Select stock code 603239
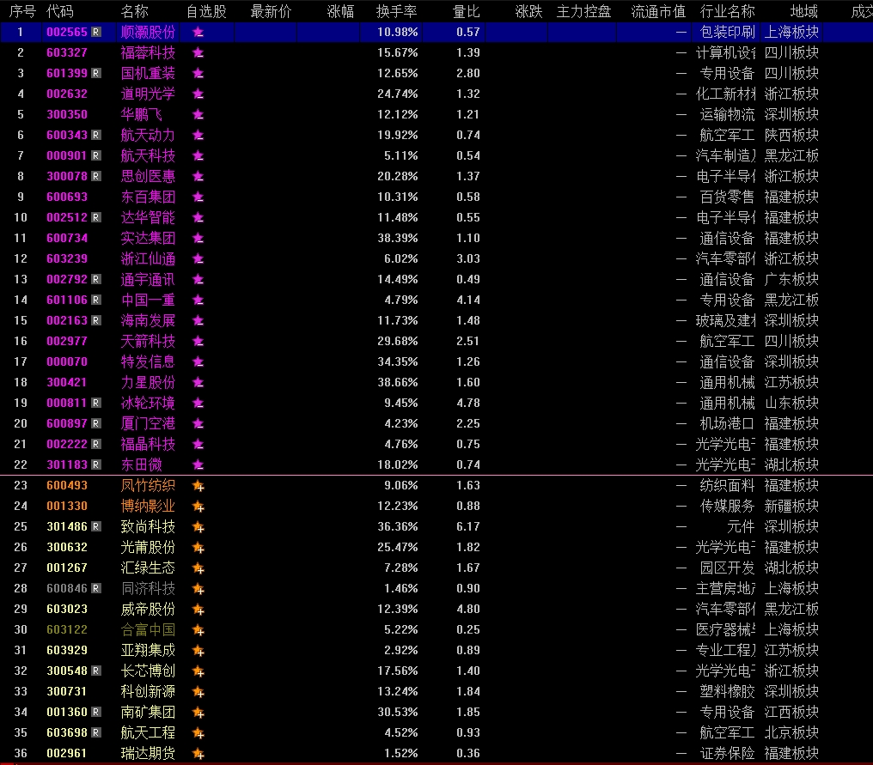Screen dimensions: 873x765 67,258
